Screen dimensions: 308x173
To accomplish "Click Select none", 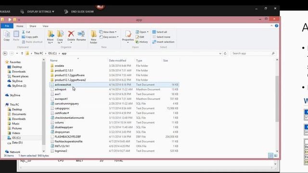I will [x=162, y=37].
